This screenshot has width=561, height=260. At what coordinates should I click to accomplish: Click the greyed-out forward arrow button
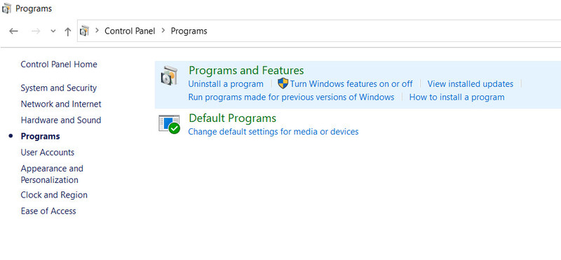click(36, 31)
